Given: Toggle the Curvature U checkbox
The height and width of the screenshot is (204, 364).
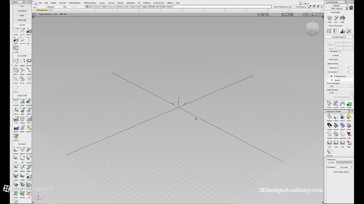Looking at the screenshot, I should (x=340, y=72).
